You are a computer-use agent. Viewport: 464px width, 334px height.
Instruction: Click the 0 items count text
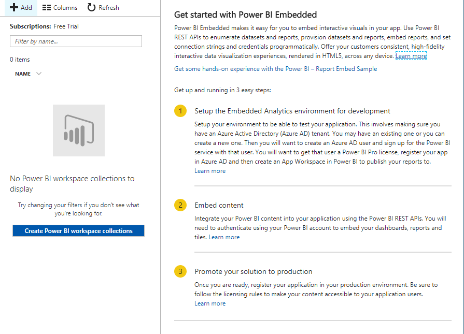tap(20, 60)
